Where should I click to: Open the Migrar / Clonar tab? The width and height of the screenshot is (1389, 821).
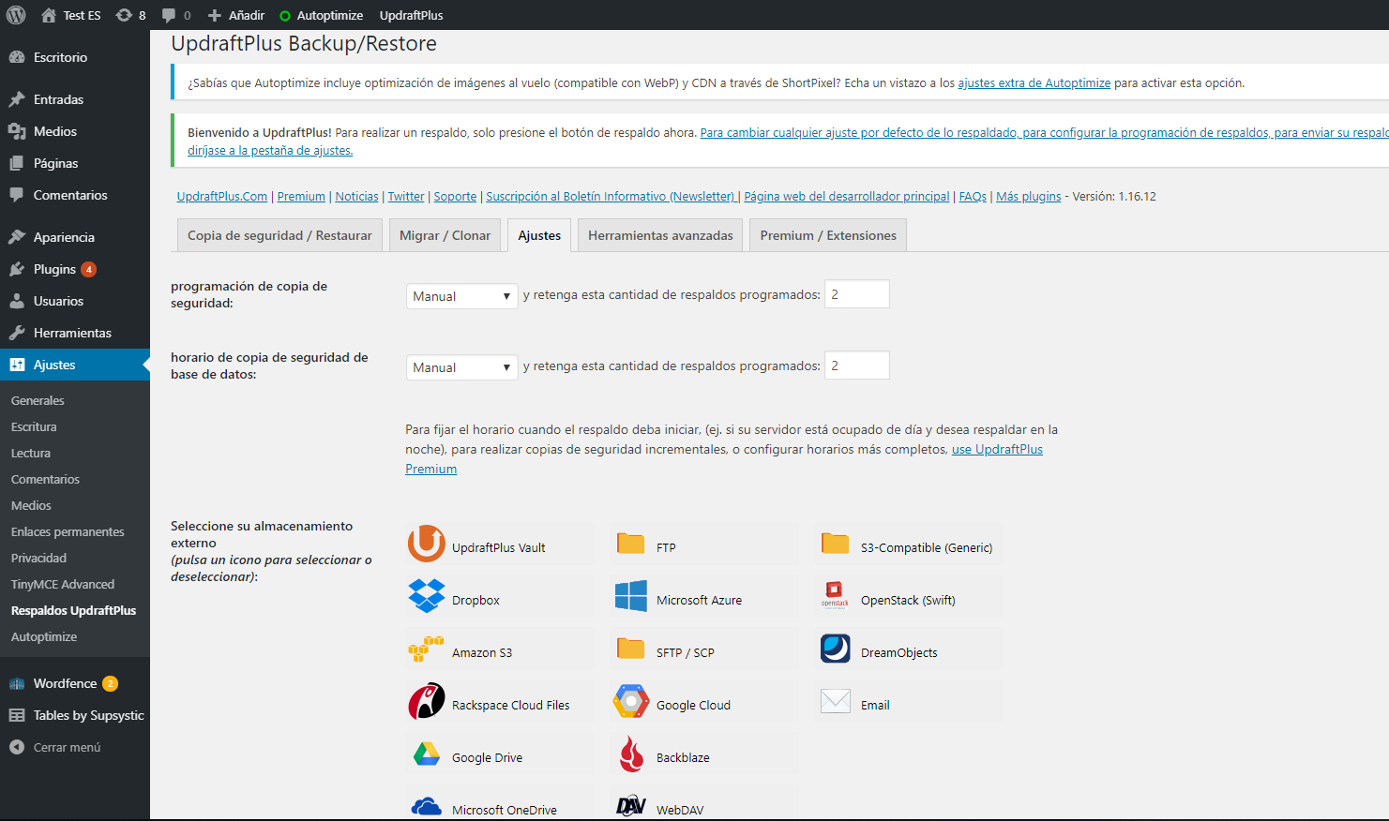[x=445, y=235]
